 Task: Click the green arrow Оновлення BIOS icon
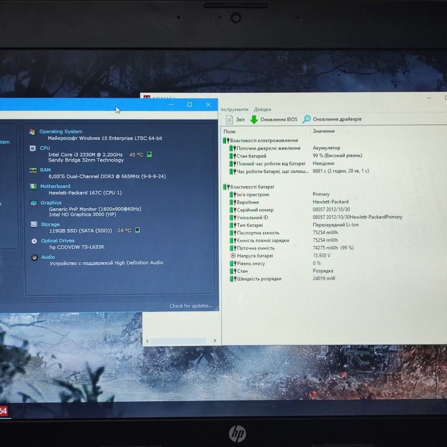click(254, 119)
